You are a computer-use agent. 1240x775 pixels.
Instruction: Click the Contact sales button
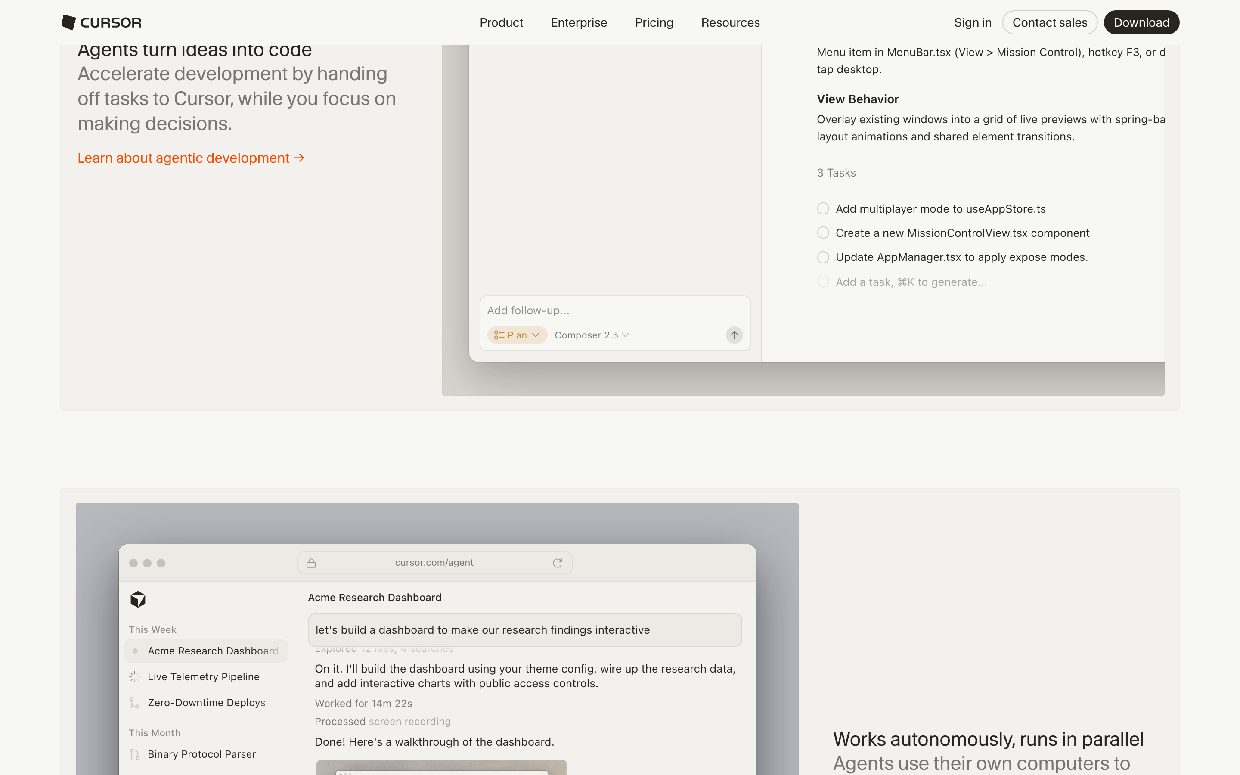pos(1049,22)
